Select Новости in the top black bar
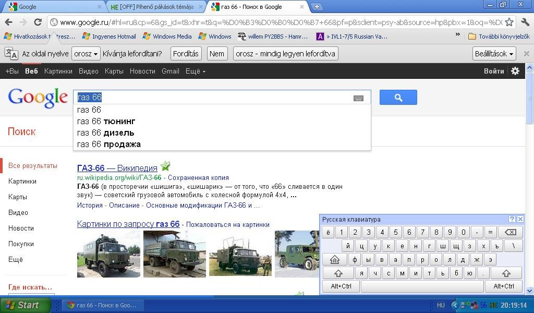This screenshot has height=313, width=534. [142, 71]
